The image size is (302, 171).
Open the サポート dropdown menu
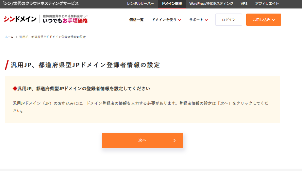coord(198,20)
